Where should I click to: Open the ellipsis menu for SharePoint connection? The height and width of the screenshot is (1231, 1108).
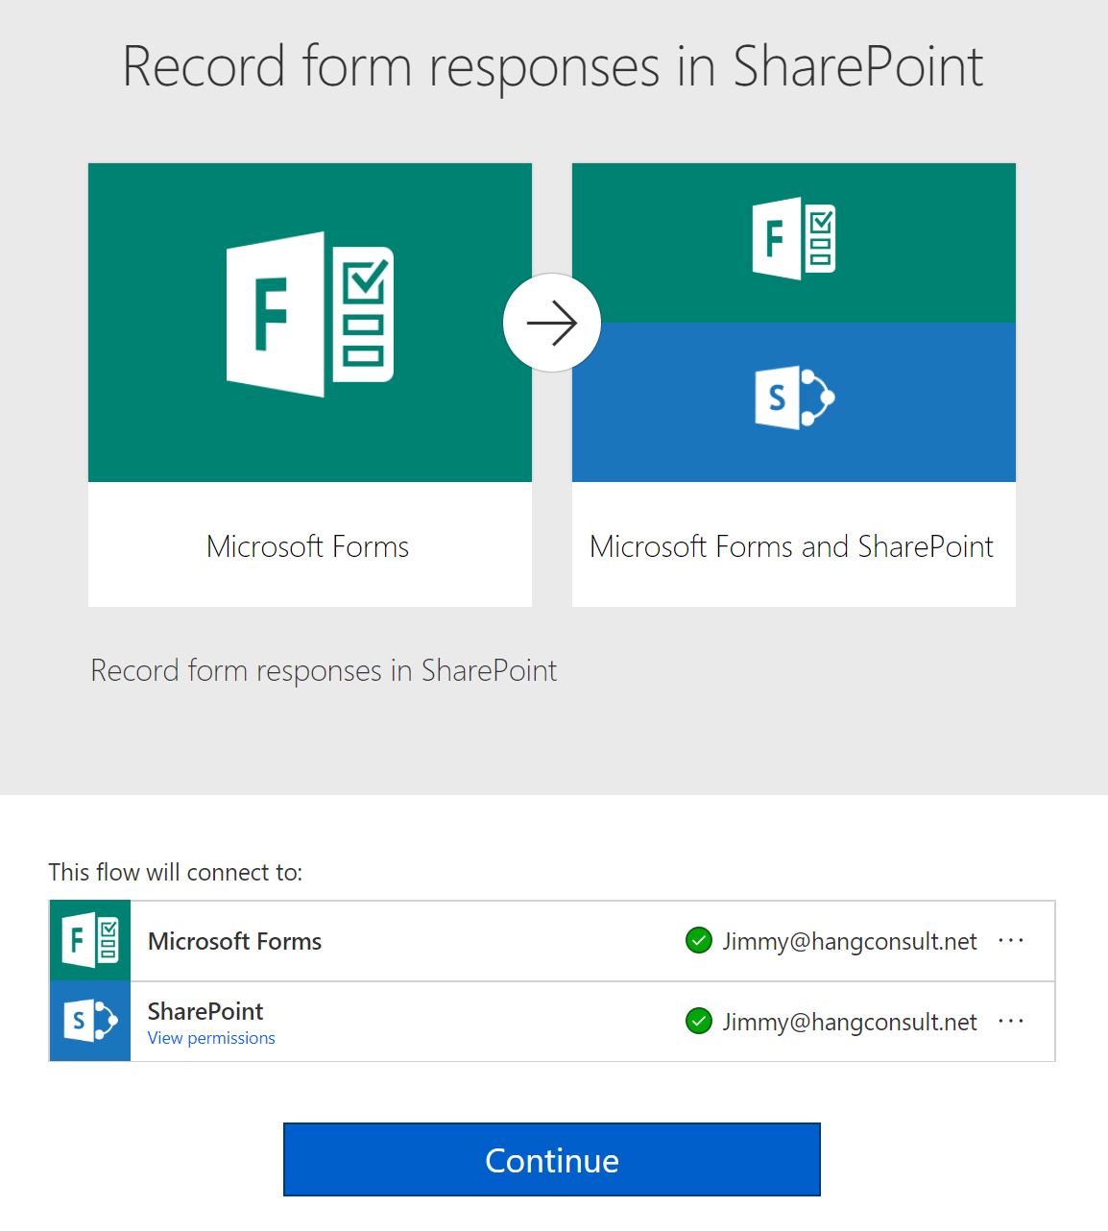point(1011,1022)
